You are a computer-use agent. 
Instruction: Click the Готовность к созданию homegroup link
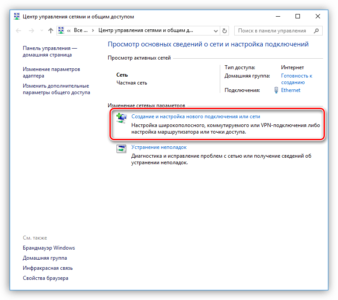click(x=296, y=79)
